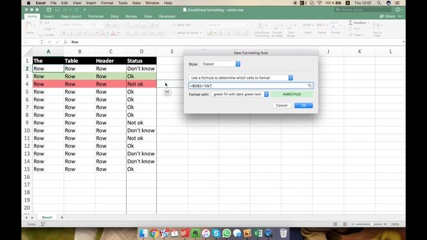427x240 pixels.
Task: Open Evernote from the Dock
Action: click(x=195, y=233)
